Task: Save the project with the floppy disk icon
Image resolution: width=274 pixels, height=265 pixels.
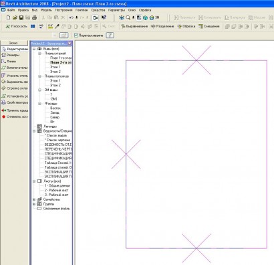Action: (x=21, y=17)
